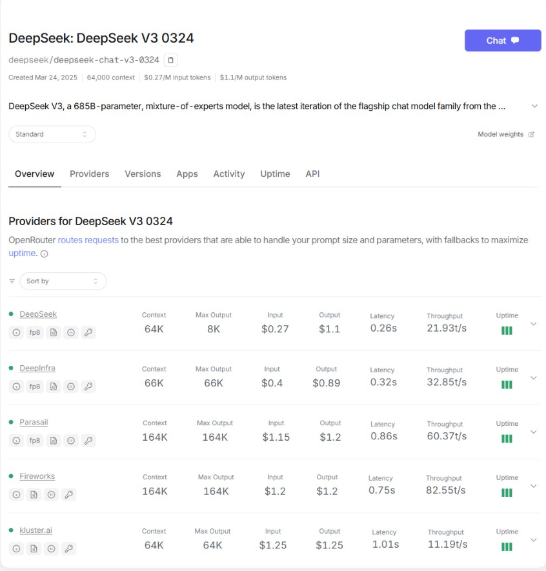This screenshot has height=571, width=546.
Task: Expand the kluster.ai provider row details
Action: (534, 540)
